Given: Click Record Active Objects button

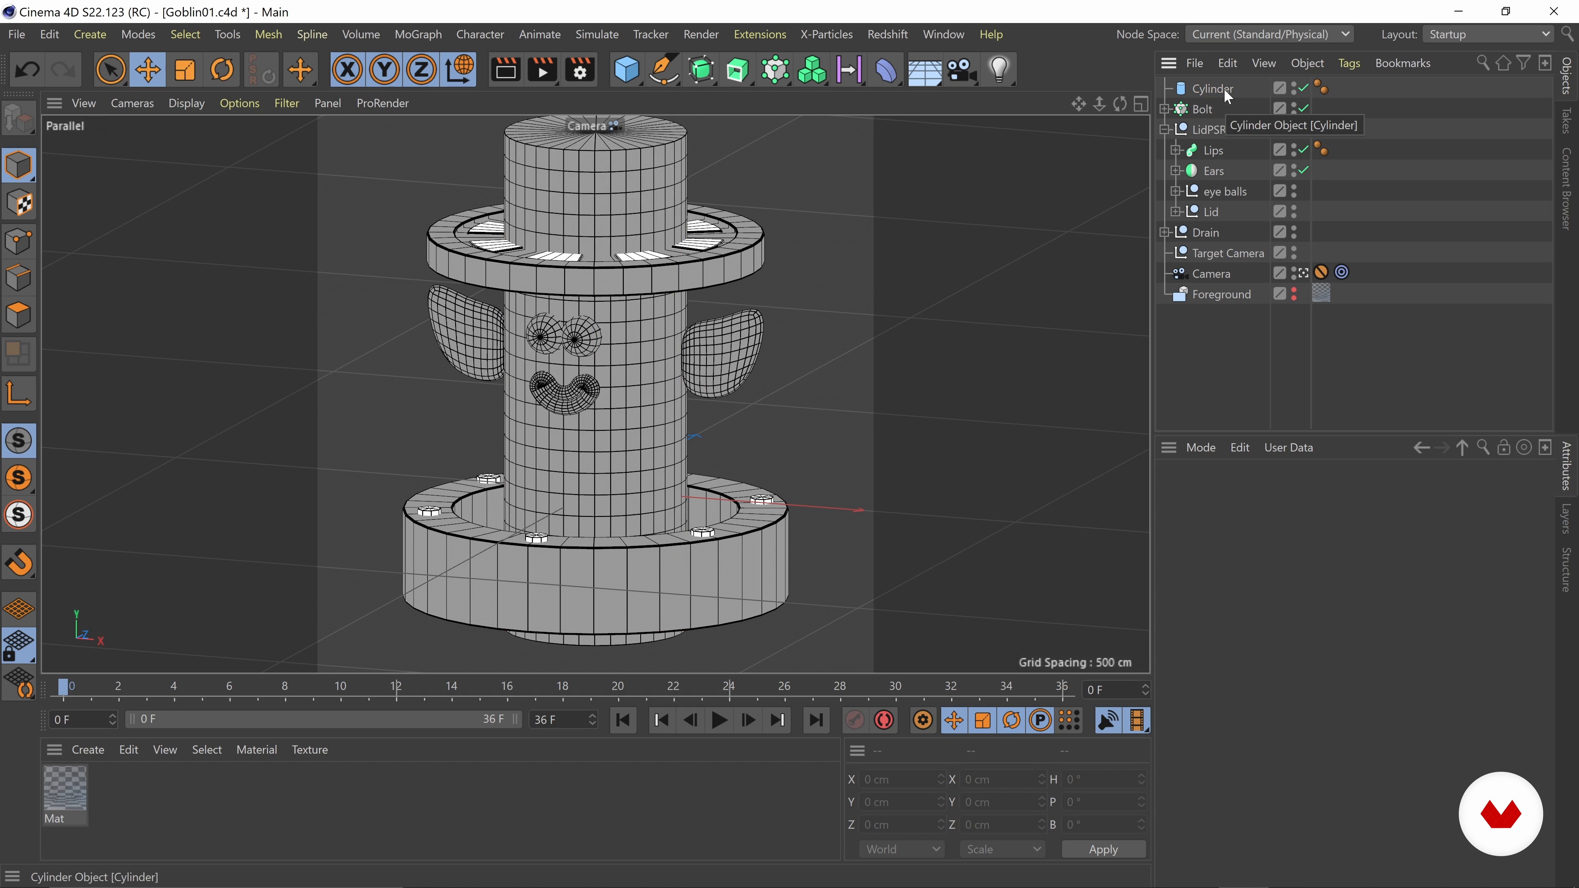Looking at the screenshot, I should click(855, 720).
